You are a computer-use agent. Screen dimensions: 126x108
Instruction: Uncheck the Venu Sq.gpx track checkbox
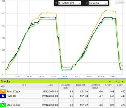[3, 105]
